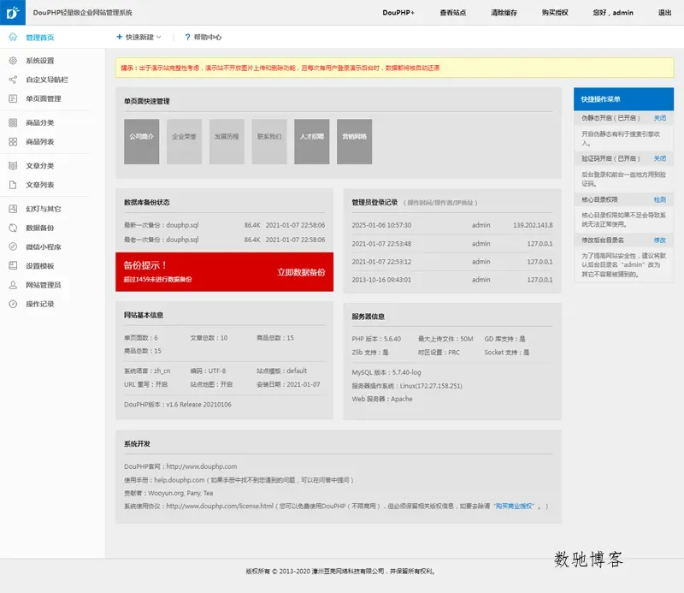Open 操作记录 in sidebar
This screenshot has width=684, height=593.
39,304
